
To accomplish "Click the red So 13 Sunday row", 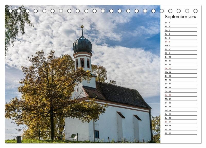I will [x=180, y=68].
